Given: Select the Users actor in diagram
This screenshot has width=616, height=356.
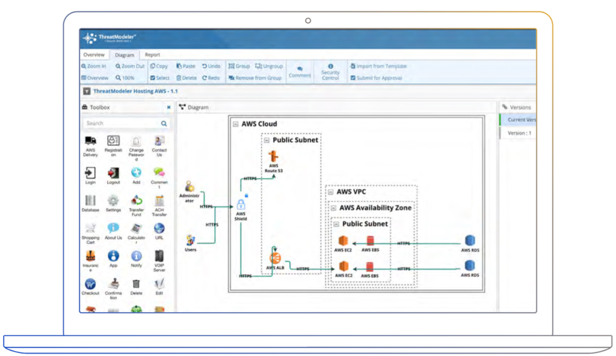Looking at the screenshot, I should click(x=191, y=240).
